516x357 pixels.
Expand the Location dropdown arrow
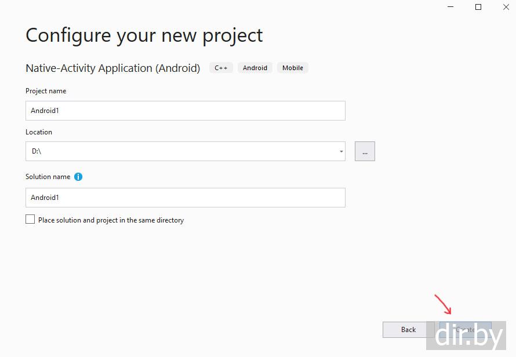[341, 152]
